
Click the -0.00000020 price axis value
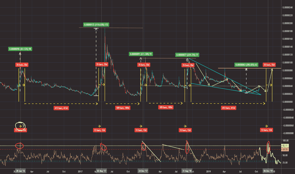(x=287, y=110)
